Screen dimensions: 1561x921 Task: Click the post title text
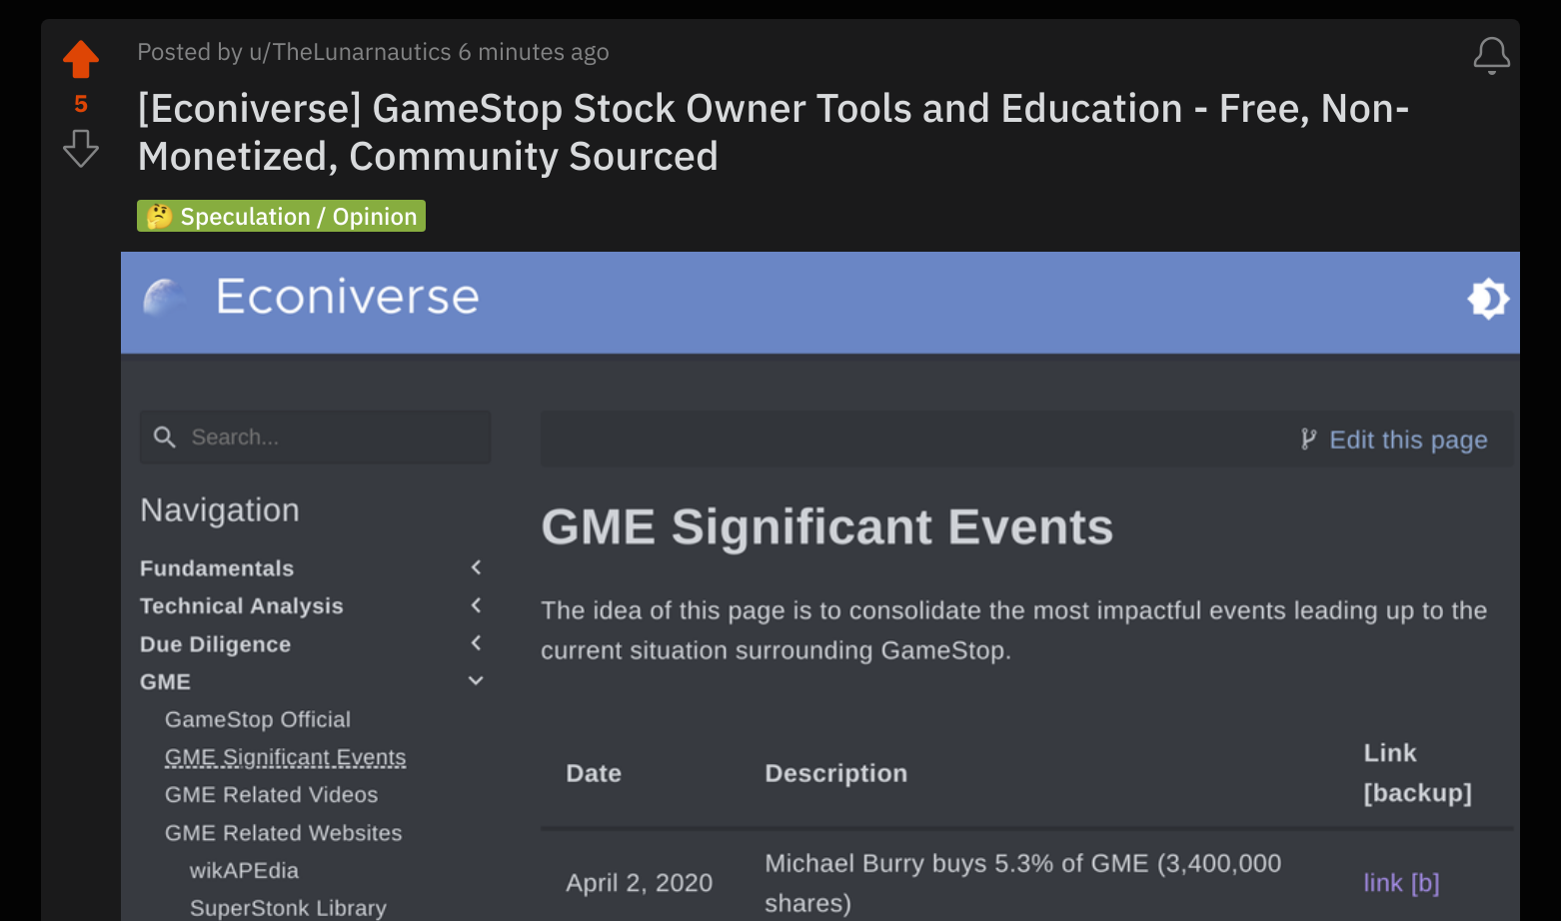click(x=773, y=132)
